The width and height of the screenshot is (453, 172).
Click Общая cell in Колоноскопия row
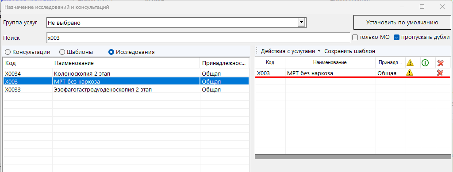tap(211, 73)
